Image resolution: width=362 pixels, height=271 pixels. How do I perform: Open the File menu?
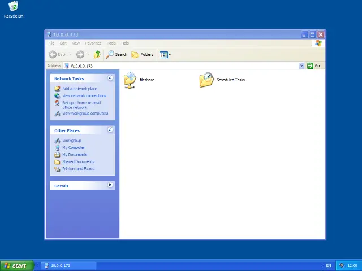pos(51,43)
